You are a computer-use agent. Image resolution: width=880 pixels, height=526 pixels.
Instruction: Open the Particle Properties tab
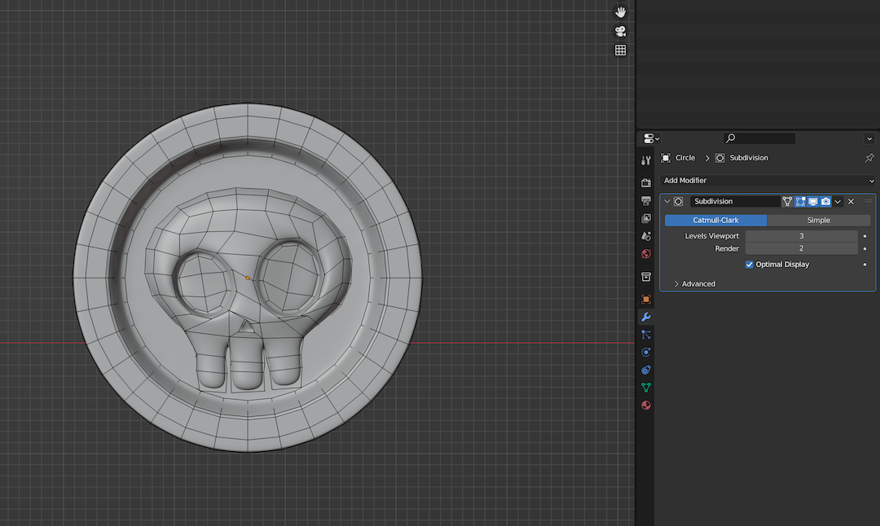[645, 335]
